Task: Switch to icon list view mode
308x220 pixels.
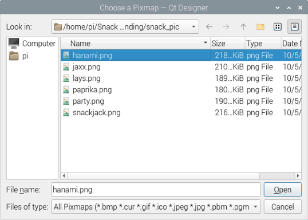Action: [277, 26]
